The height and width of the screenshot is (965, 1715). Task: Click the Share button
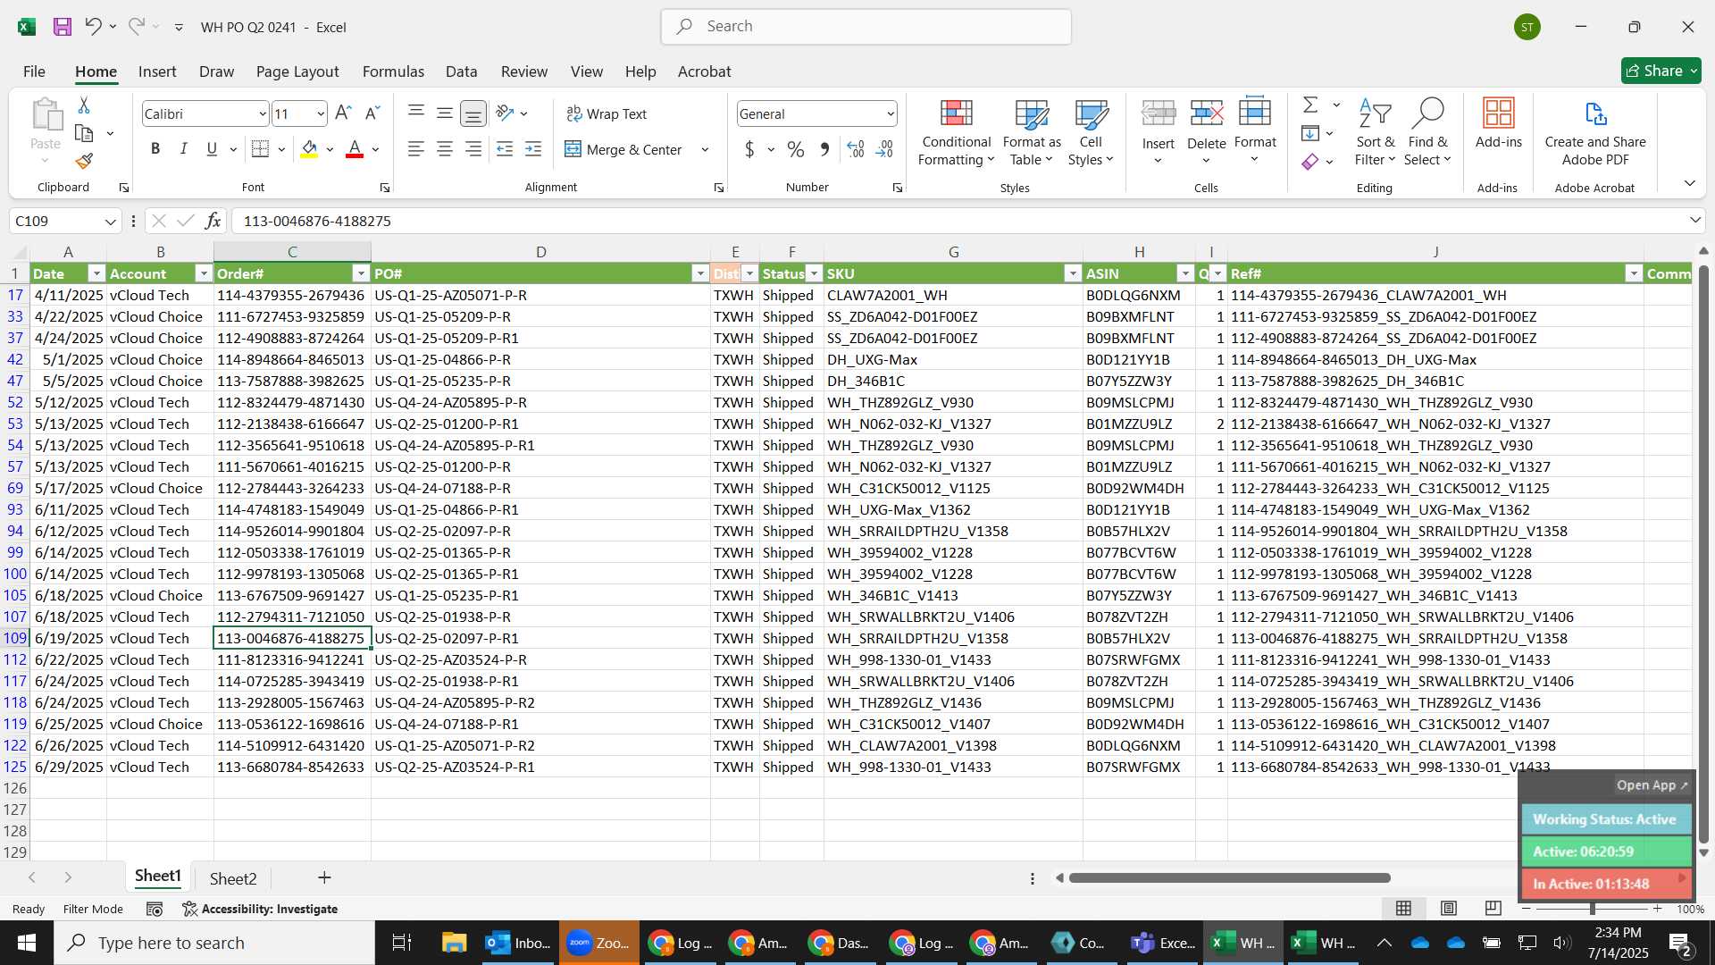(1661, 71)
